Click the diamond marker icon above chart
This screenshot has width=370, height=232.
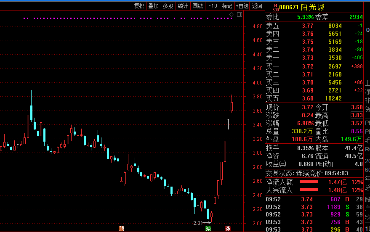point(232,15)
